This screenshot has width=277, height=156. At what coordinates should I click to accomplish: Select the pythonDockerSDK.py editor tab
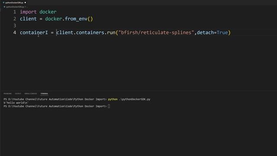tap(14, 3)
